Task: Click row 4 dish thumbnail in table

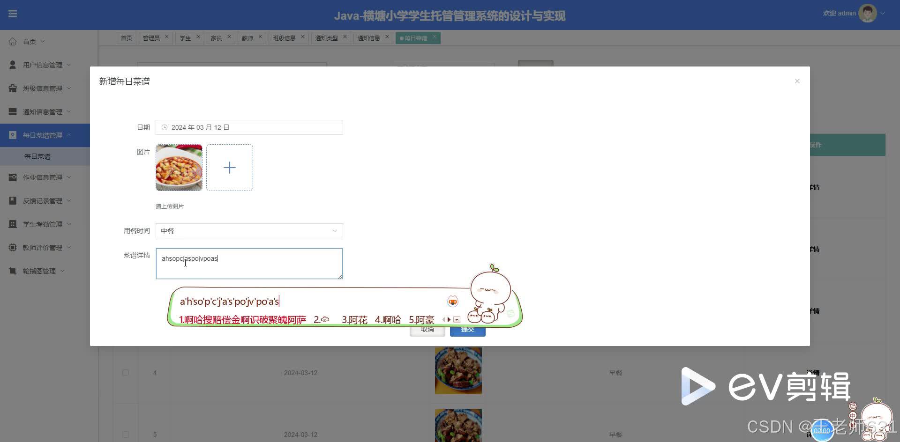Action: coord(458,371)
